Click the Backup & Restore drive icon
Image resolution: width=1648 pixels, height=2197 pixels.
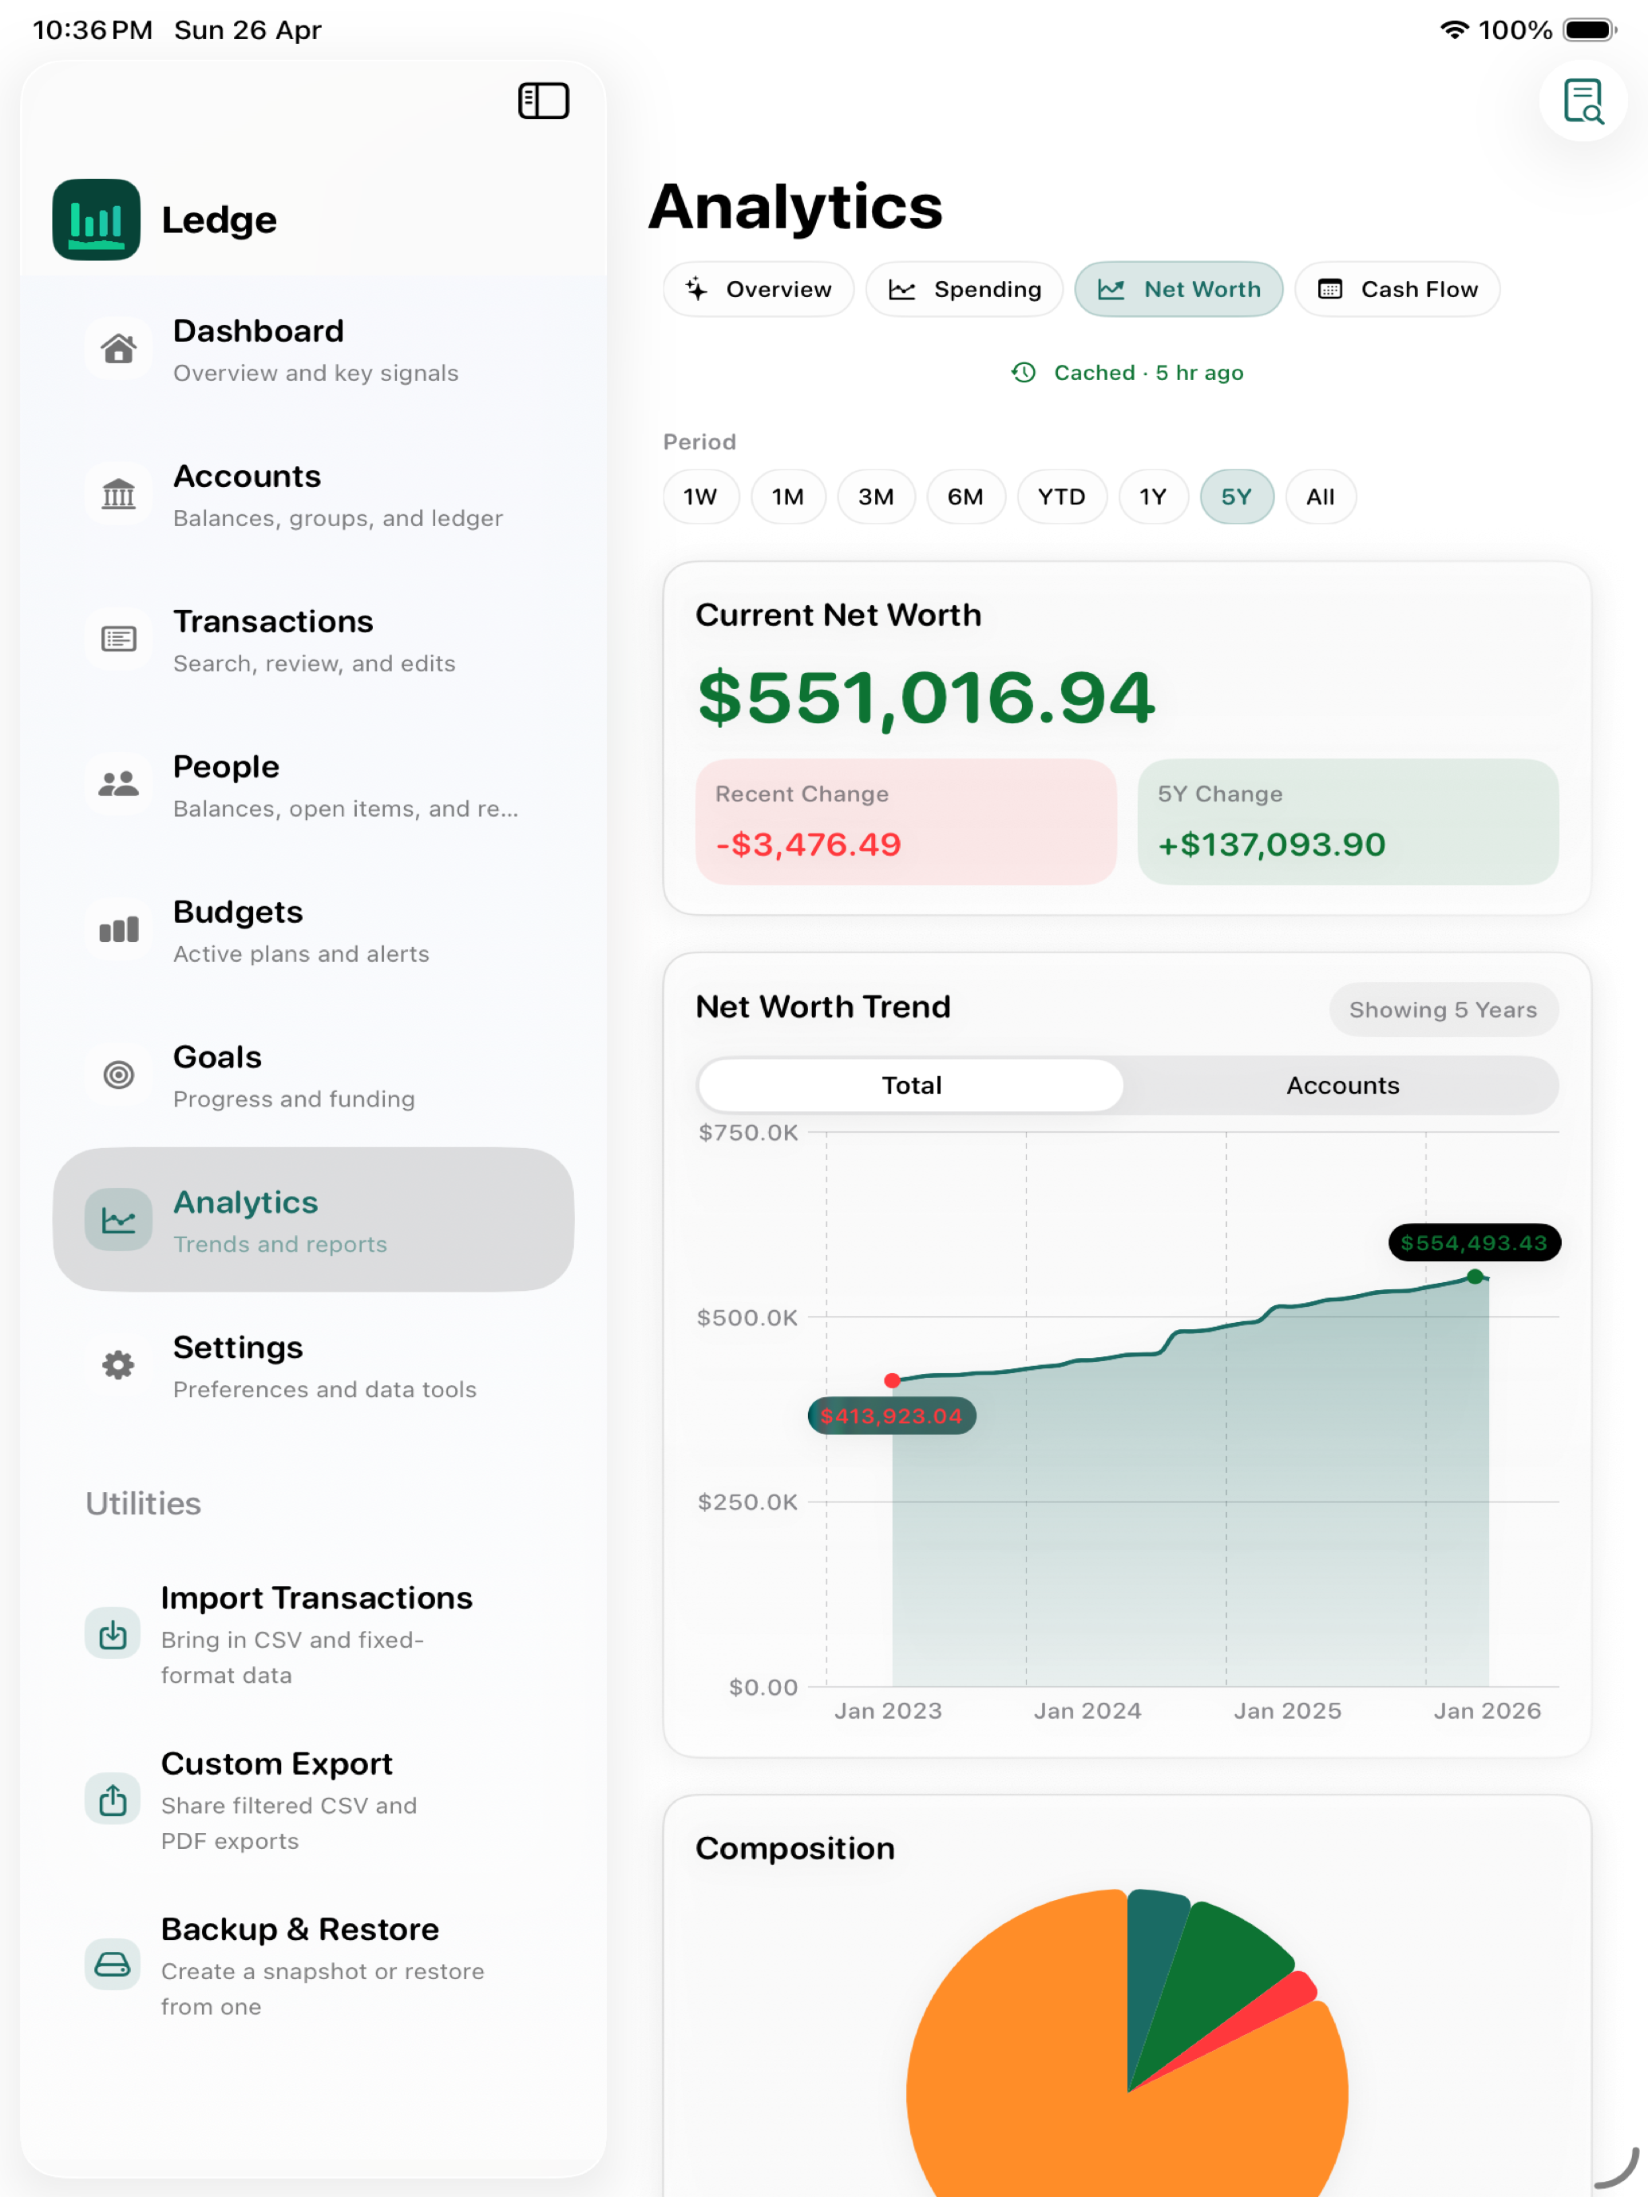tap(113, 1964)
